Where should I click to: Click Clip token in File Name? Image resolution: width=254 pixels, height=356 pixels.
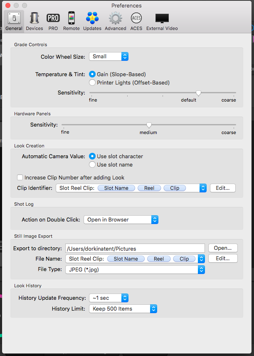click(184, 259)
